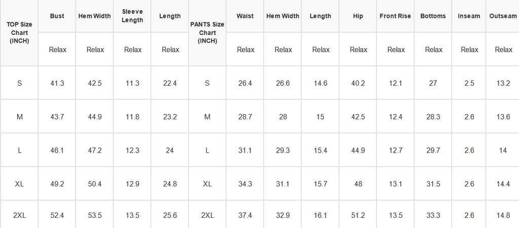Click the outseam value 14.4 for XL

coord(502,183)
